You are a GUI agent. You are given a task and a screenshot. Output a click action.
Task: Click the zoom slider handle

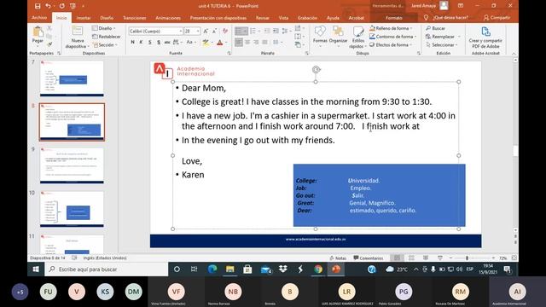[467, 258]
